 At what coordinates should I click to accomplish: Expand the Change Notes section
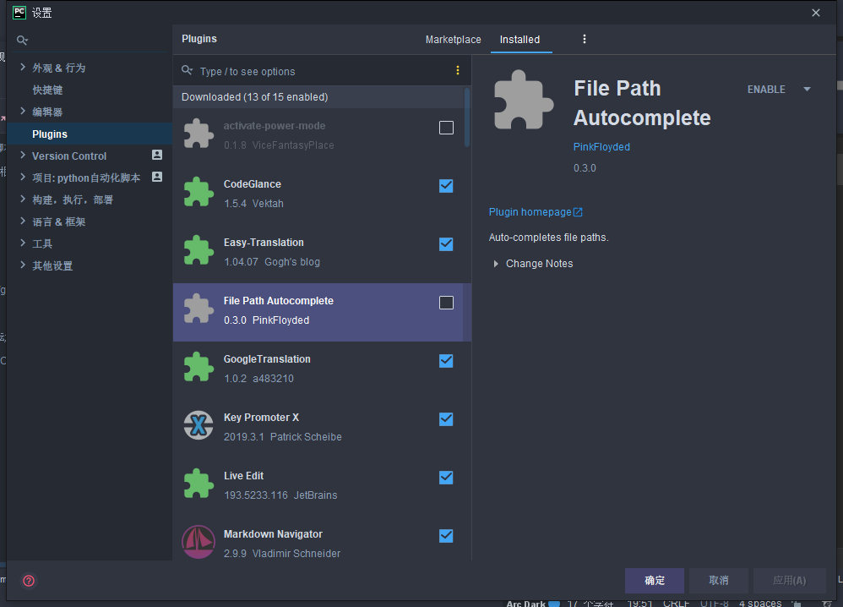(496, 264)
